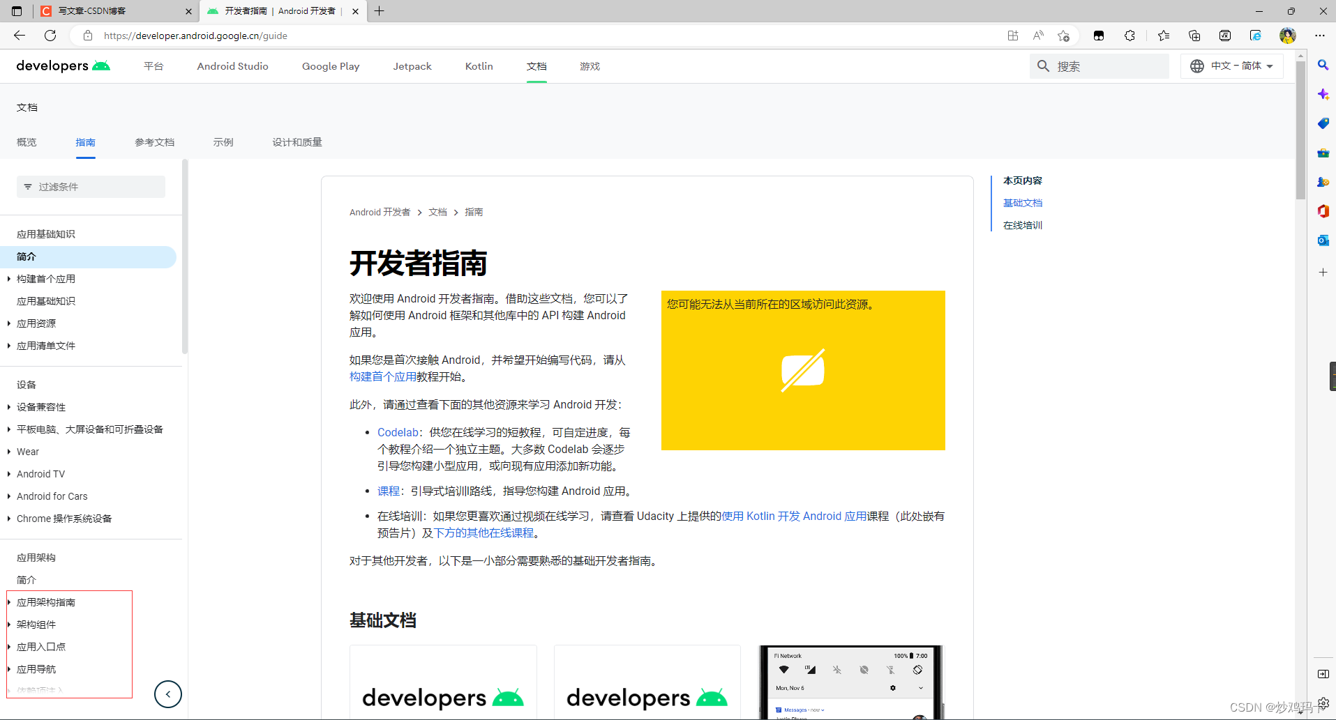Image resolution: width=1336 pixels, height=720 pixels.
Task: Open the 平台 top menu
Action: pos(153,66)
